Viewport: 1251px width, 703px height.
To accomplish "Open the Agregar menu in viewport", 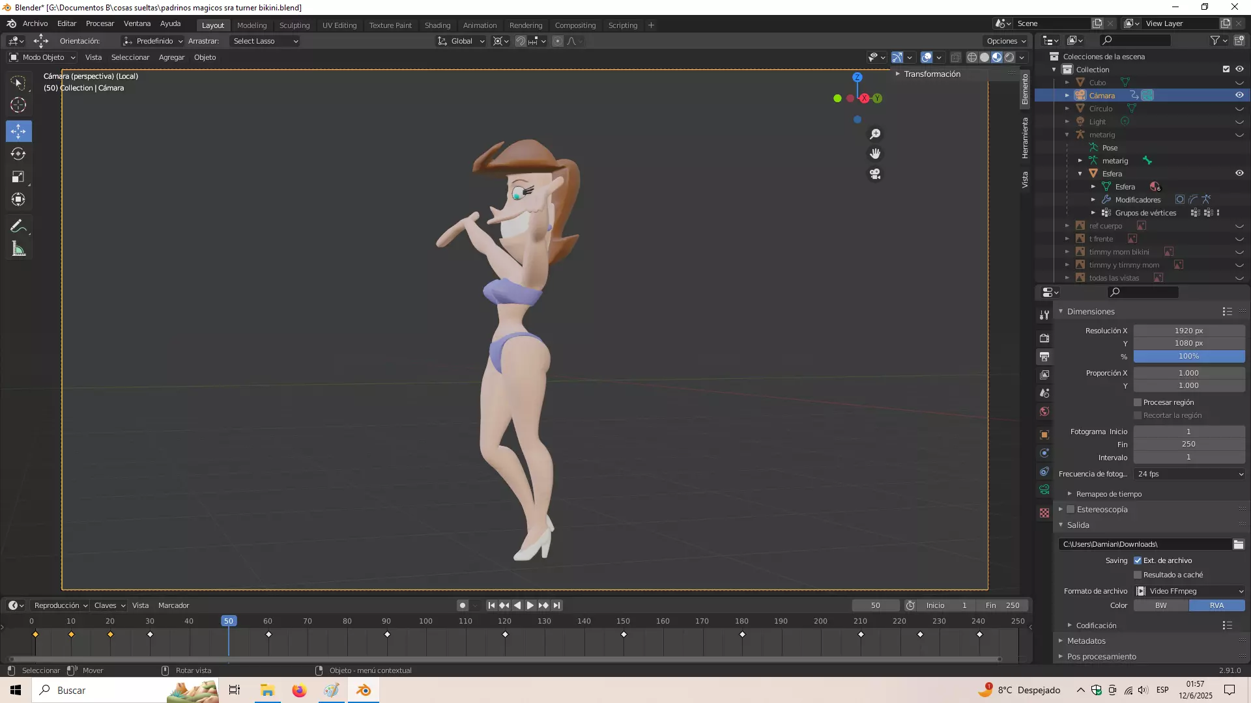I will [171, 57].
